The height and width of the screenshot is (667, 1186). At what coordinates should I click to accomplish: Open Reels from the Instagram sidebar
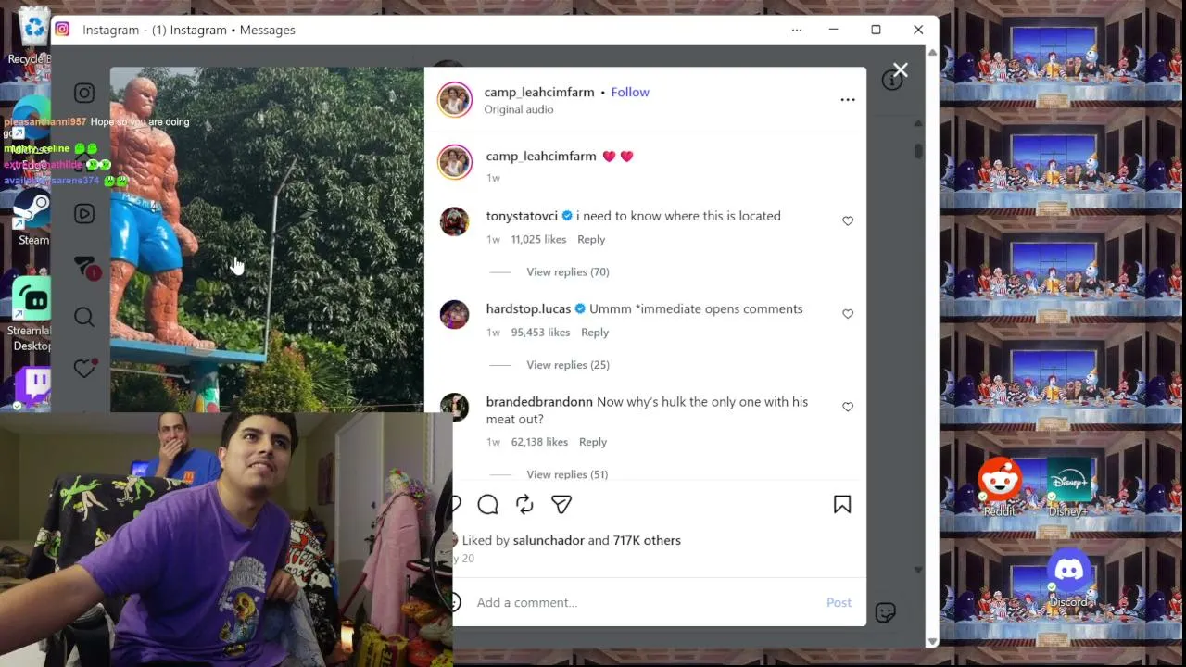click(84, 214)
